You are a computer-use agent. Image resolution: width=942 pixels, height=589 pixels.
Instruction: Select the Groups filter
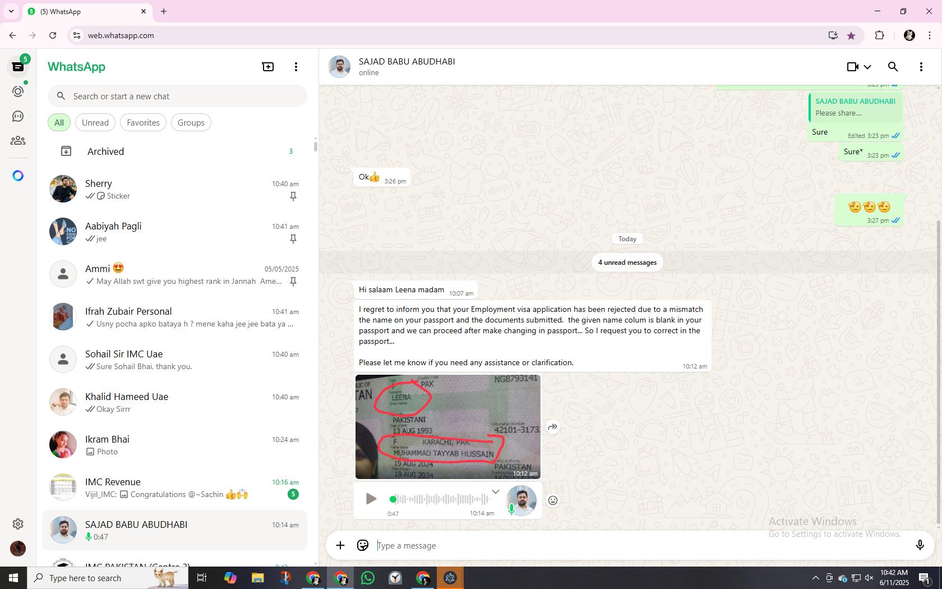[191, 122]
